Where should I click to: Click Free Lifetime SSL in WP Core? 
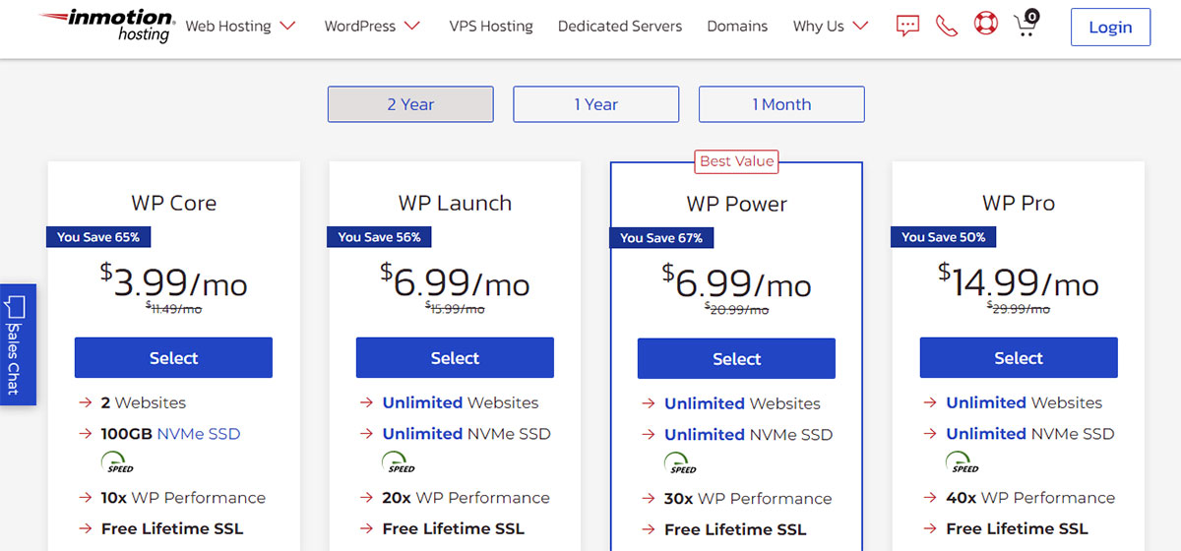point(172,529)
